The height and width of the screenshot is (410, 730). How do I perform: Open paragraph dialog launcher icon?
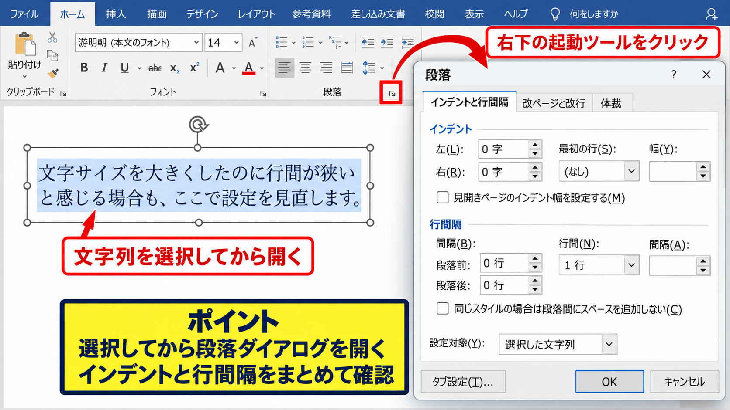click(x=392, y=93)
